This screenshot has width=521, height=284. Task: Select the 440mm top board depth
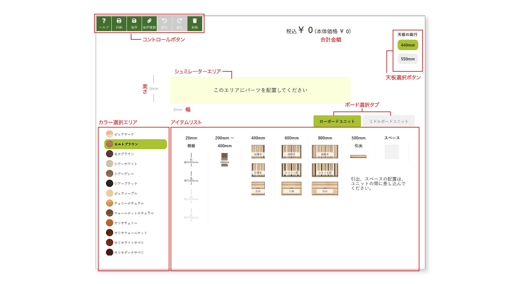(x=408, y=45)
